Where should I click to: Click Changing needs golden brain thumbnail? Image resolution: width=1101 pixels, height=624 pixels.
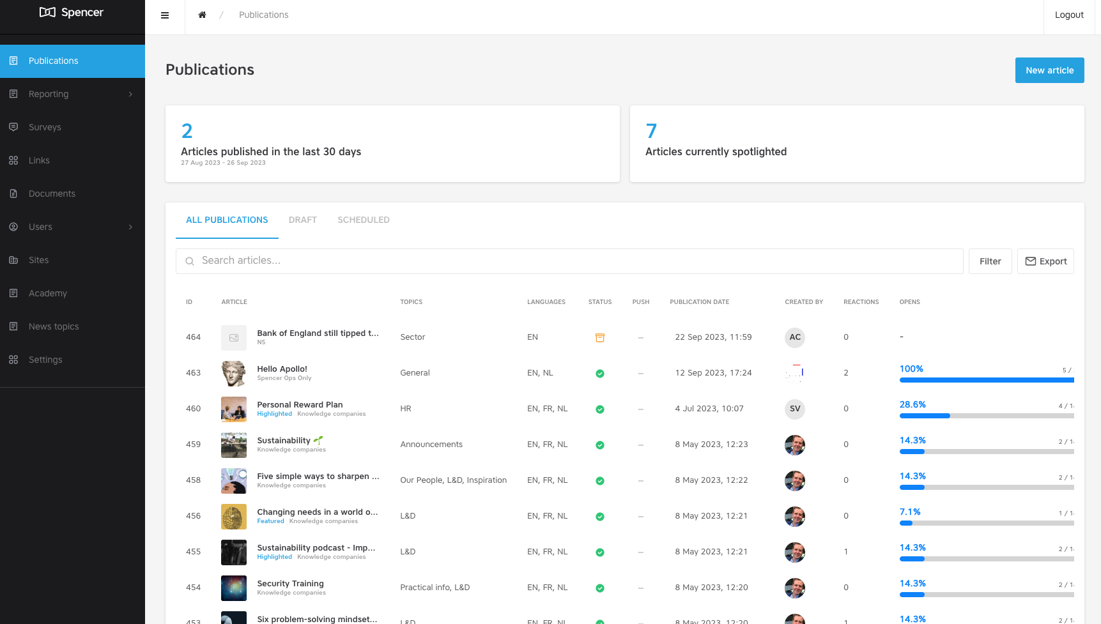pos(234,517)
